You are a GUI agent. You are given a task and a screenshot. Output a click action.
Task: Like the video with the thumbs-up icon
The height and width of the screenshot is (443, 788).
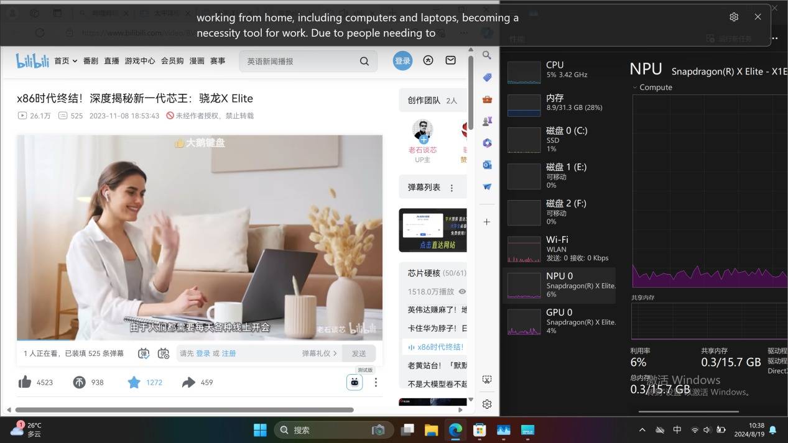tap(25, 382)
